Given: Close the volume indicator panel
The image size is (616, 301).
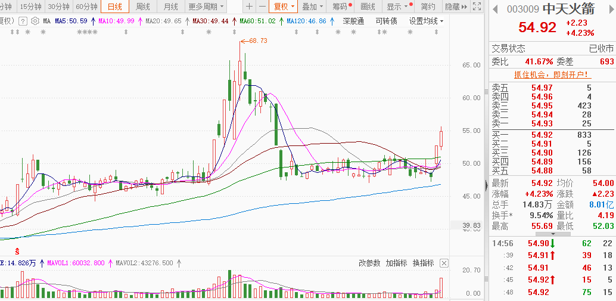Looking at the screenshot, I should pos(444,263).
